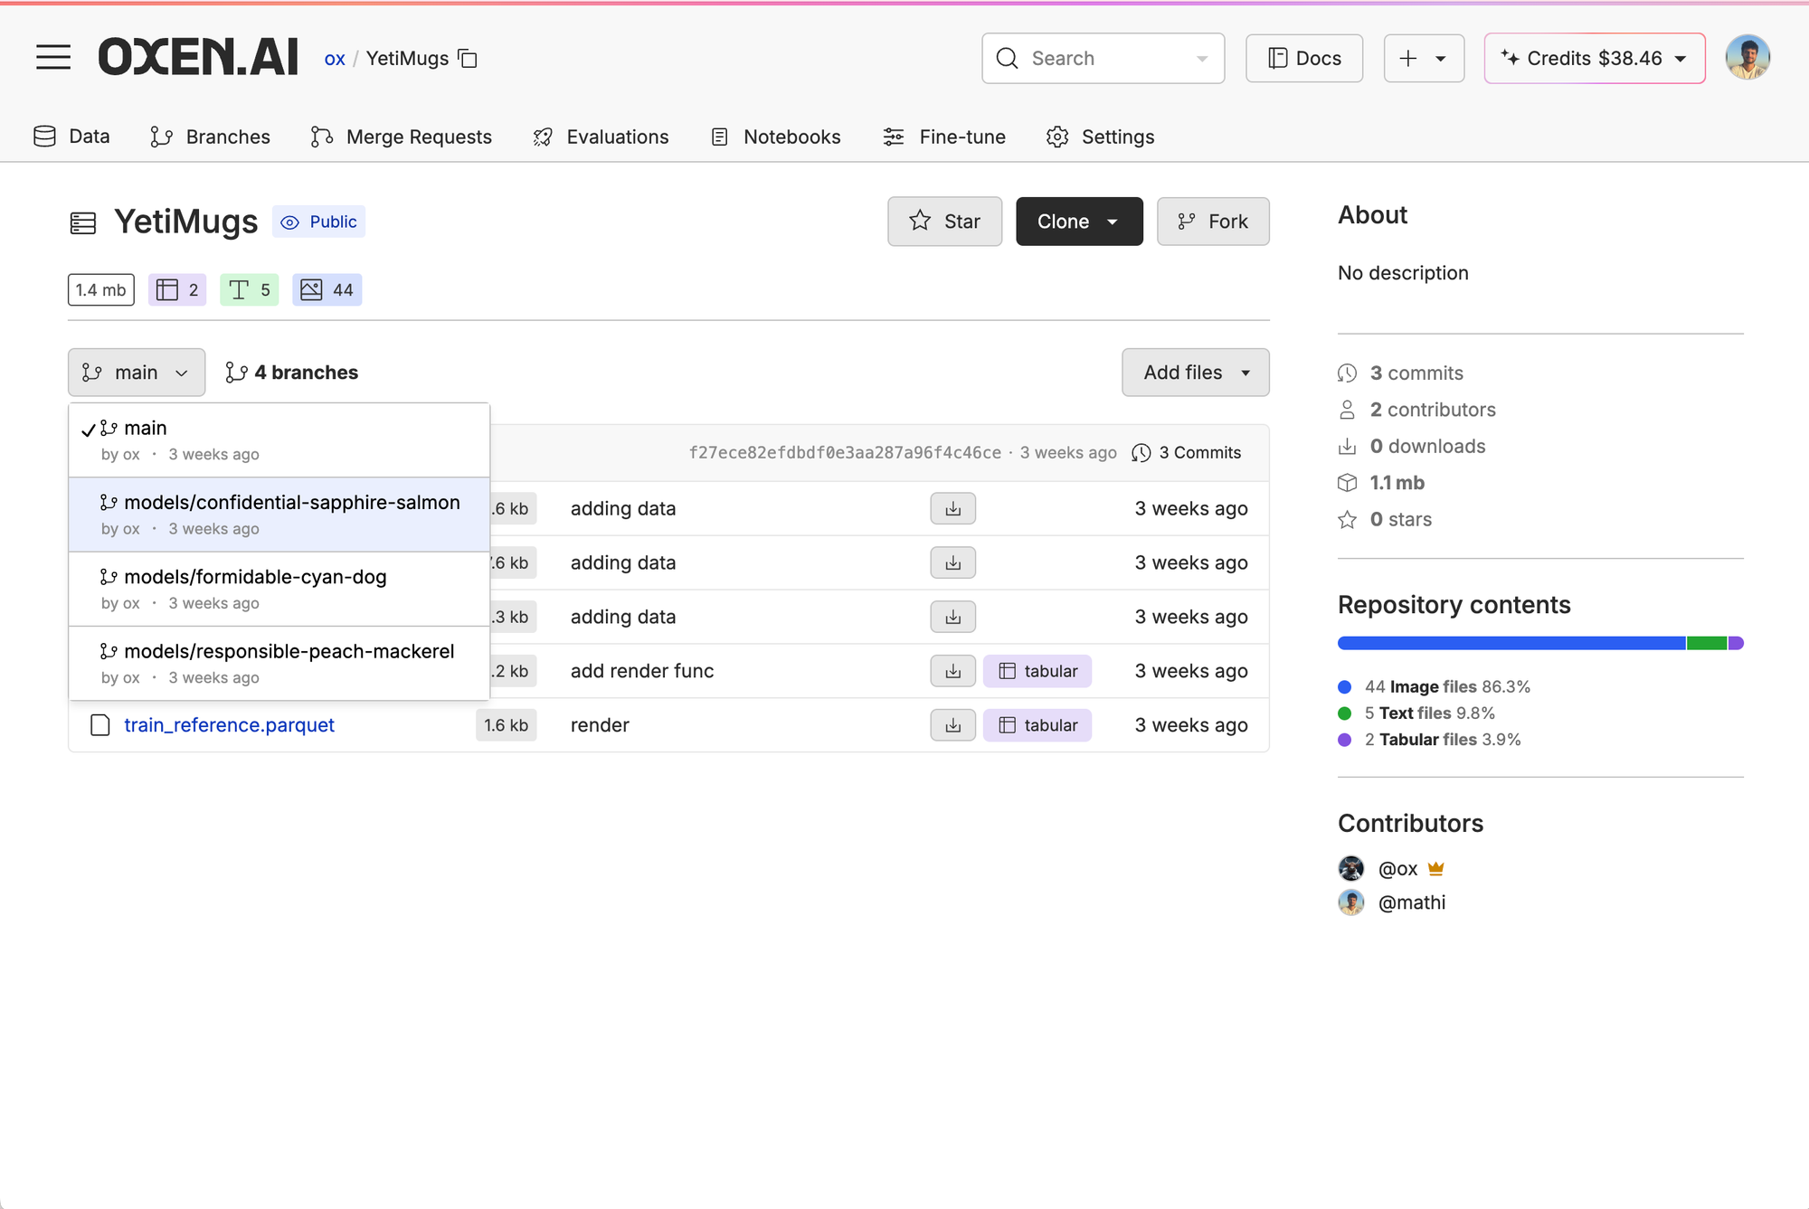Open train_reference.parquet file link
This screenshot has height=1209, width=1809.
(x=229, y=725)
